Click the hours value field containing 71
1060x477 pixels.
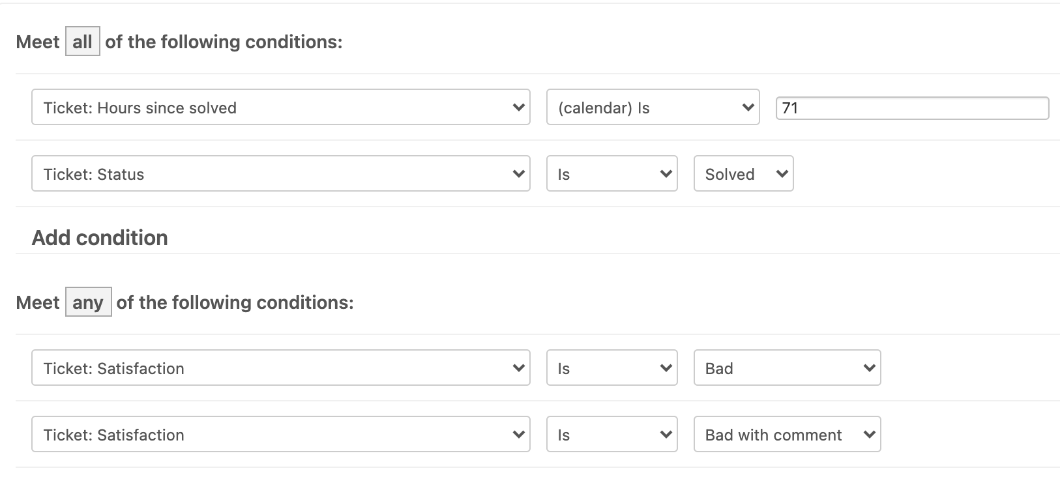(911, 108)
